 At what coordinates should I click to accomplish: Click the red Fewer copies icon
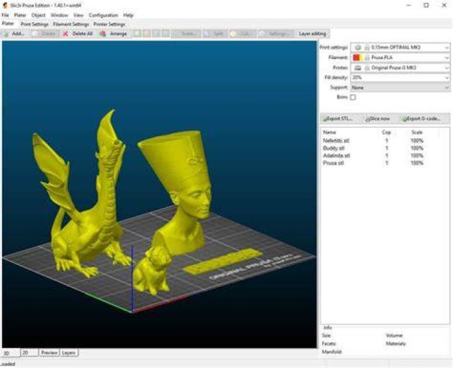click(147, 34)
